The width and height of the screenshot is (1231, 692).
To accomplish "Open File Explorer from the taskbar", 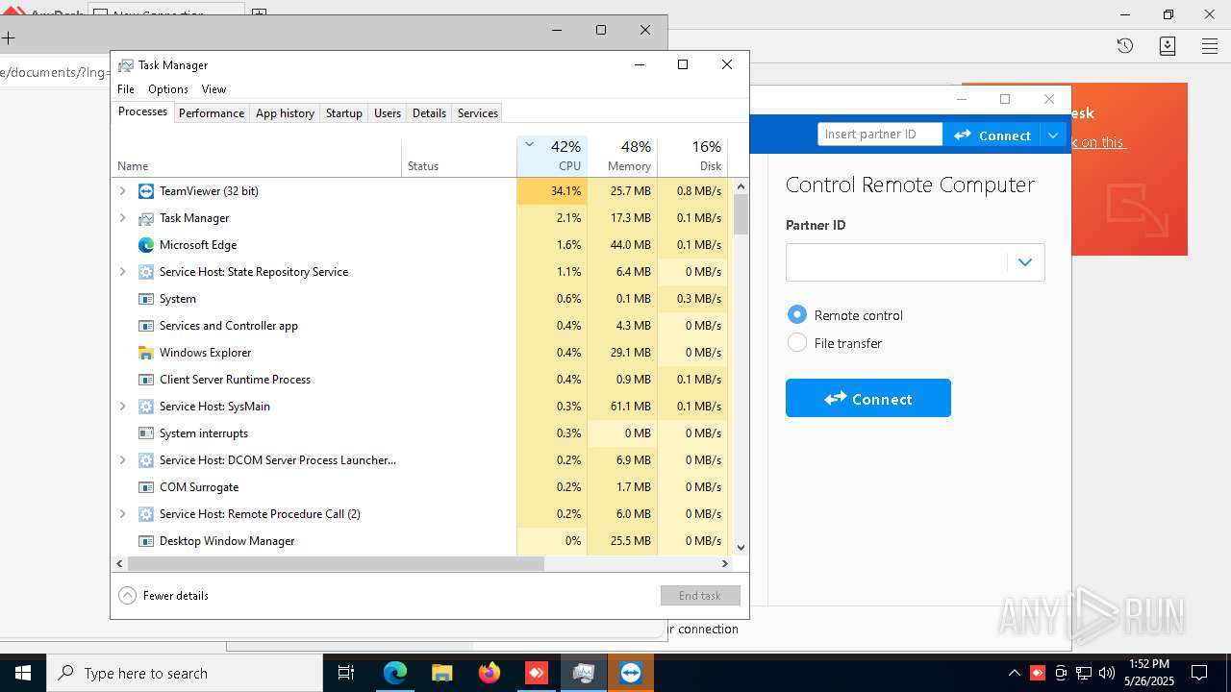I will 442,673.
